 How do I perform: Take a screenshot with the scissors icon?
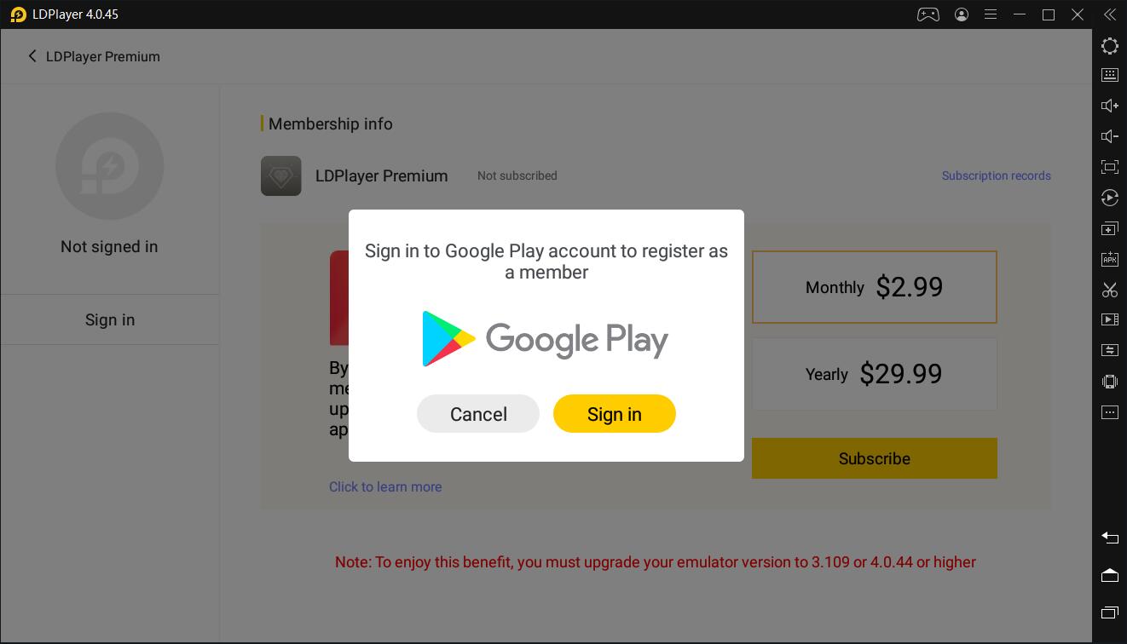tap(1109, 290)
